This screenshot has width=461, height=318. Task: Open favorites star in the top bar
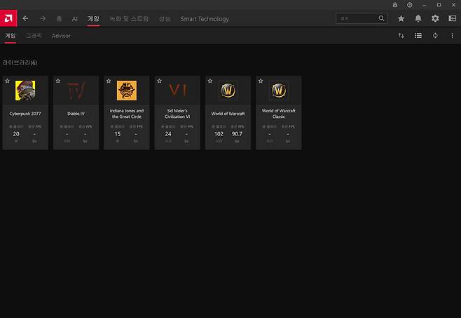[401, 18]
